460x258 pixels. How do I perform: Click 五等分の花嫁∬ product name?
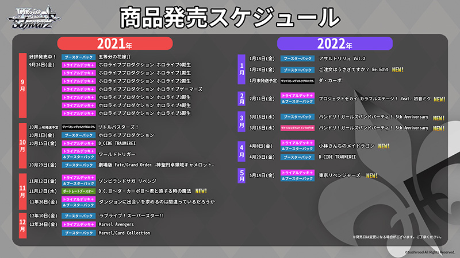coord(114,57)
